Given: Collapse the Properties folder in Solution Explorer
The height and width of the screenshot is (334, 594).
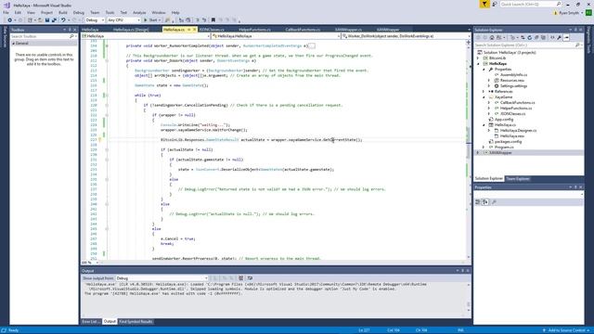Looking at the screenshot, I should [484, 70].
